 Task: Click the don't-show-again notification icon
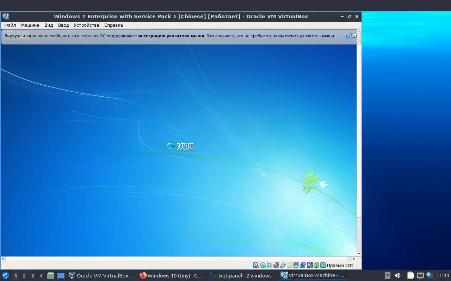coord(354,36)
